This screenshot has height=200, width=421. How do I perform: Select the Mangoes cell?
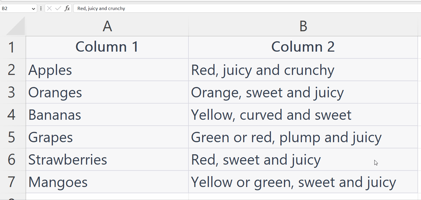coord(107,182)
